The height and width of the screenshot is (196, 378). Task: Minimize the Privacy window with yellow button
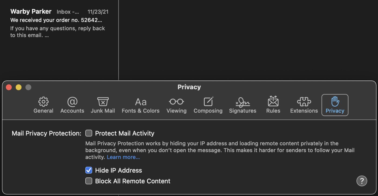tap(19, 87)
